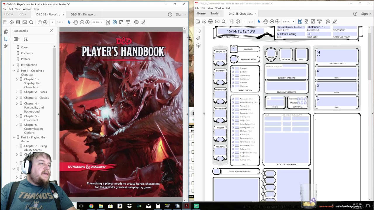This screenshot has width=374, height=210.
Task: Click page number box in Player's Handbook
Action: 52,22
